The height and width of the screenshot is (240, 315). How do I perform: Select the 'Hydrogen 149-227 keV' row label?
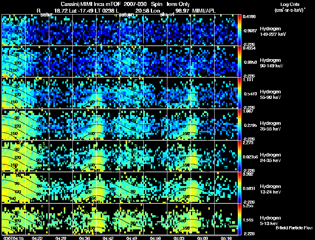pos(273,32)
